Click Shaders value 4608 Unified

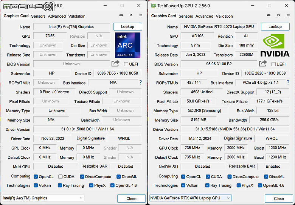click(x=202, y=92)
